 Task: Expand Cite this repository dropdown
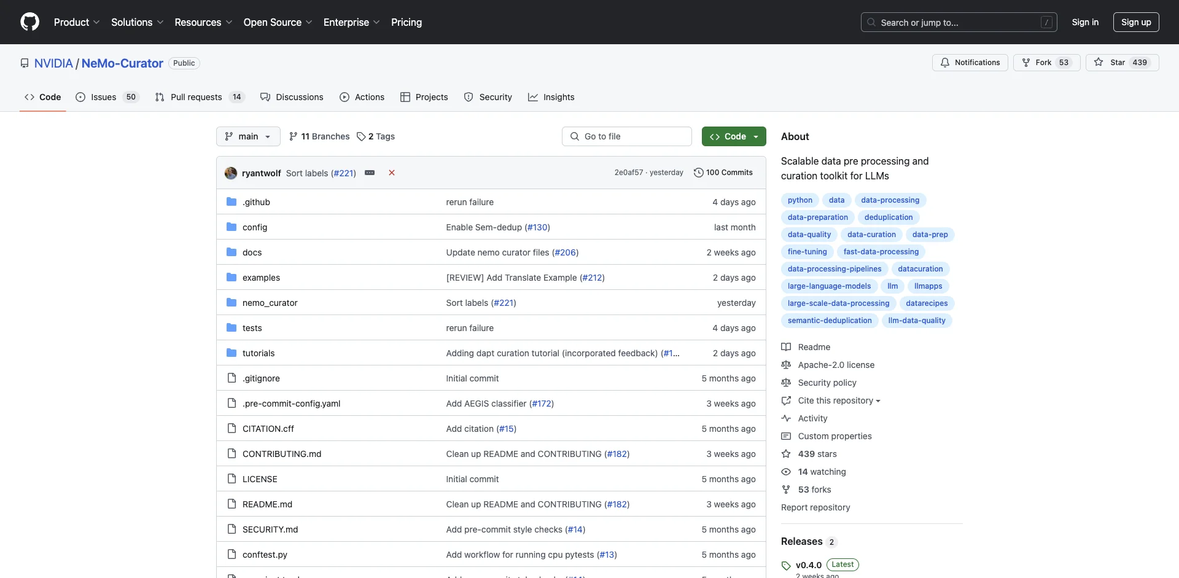point(839,400)
